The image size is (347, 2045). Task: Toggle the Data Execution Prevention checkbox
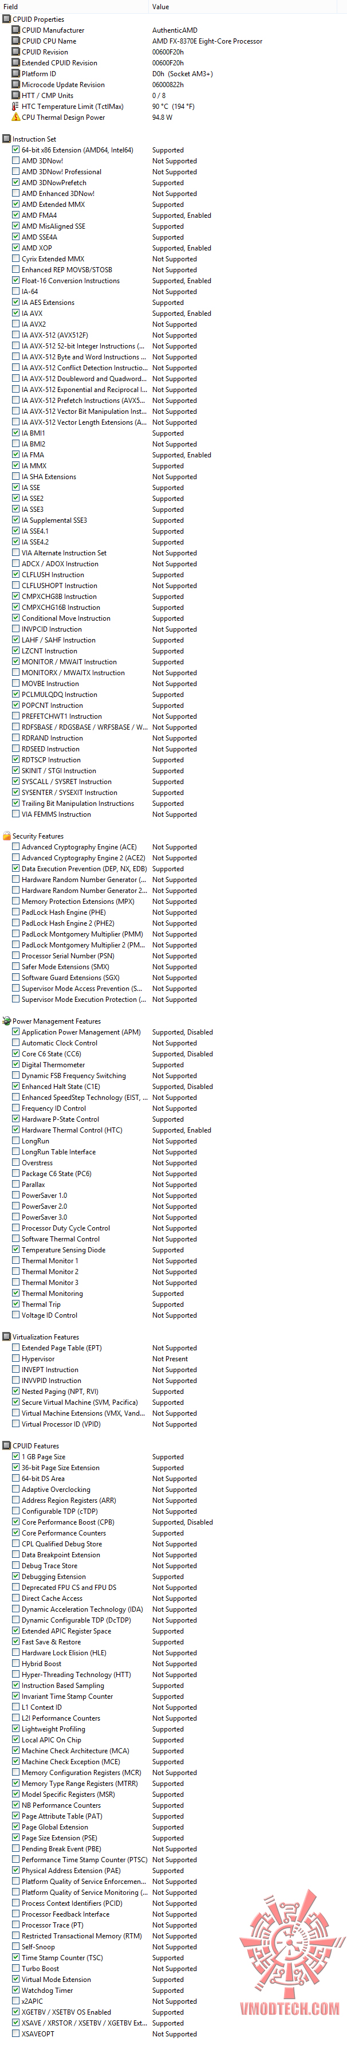pyautogui.click(x=16, y=868)
